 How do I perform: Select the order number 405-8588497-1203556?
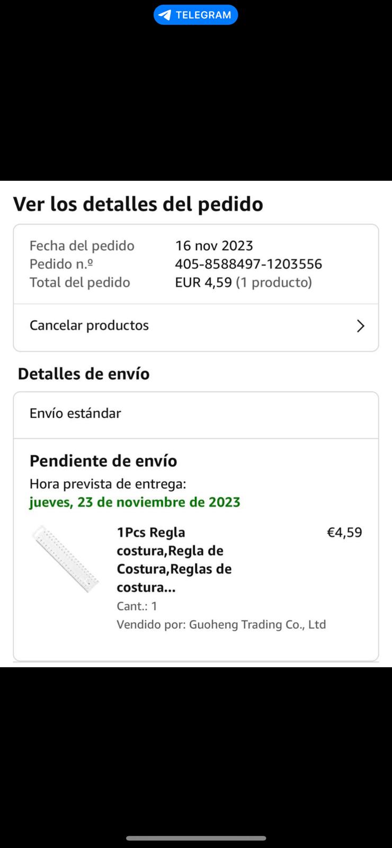point(248,264)
